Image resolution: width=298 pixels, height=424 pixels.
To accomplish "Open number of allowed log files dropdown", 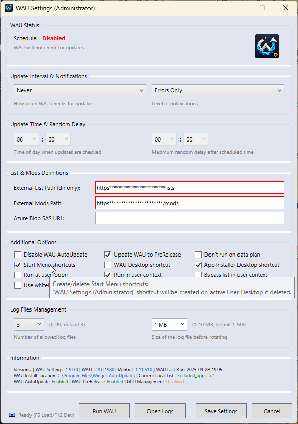I will pyautogui.click(x=29, y=325).
